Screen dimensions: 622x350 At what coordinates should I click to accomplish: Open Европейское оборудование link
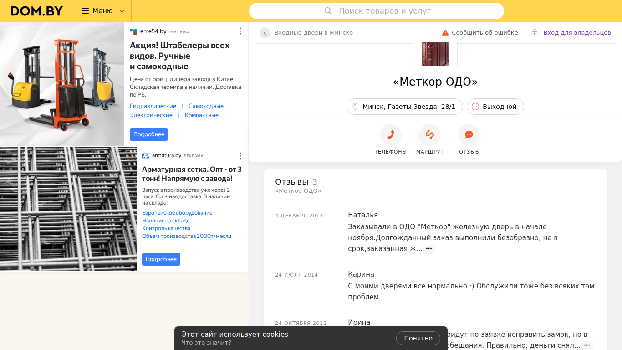(177, 213)
